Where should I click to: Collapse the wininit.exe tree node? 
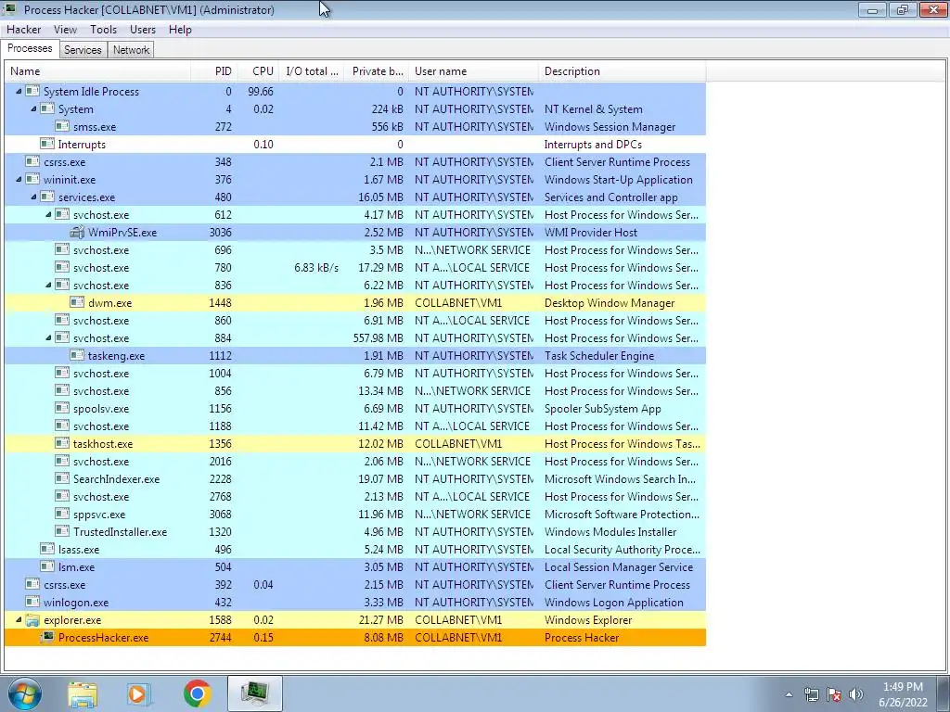click(x=19, y=179)
